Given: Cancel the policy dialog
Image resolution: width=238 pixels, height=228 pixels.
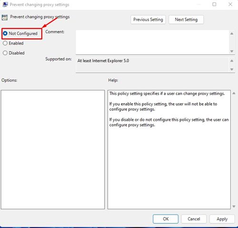Looking at the screenshot, I should (x=194, y=219).
